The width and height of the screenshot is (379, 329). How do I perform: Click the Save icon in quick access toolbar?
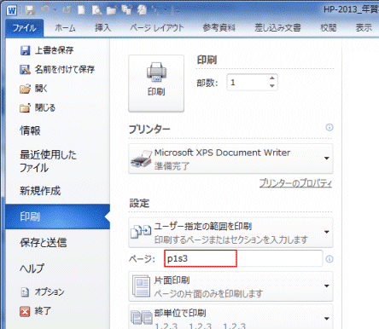[x=30, y=10]
